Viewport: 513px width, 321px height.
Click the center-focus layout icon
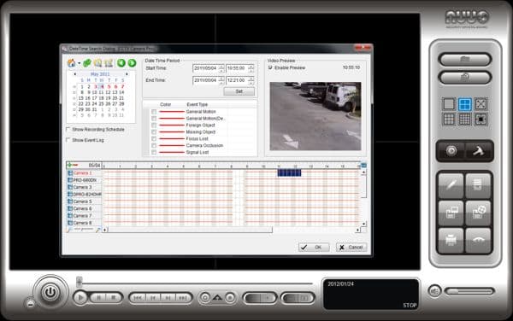(481, 120)
